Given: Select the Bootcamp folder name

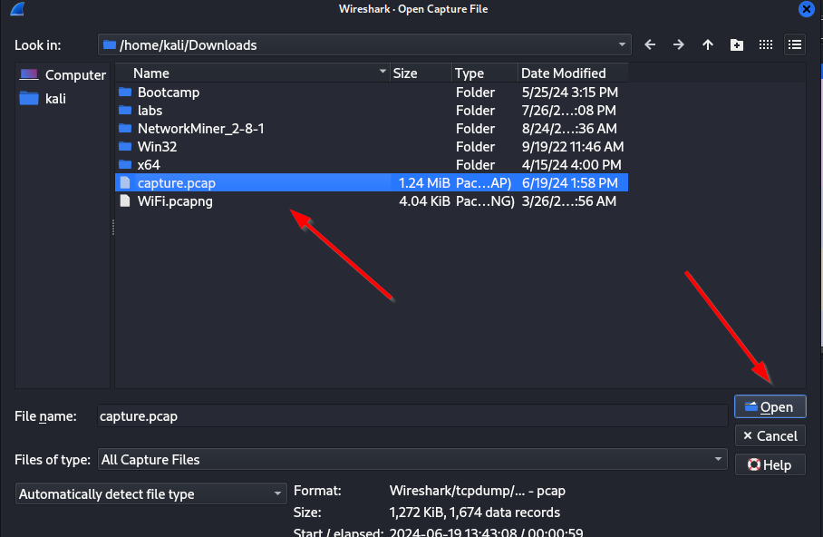Looking at the screenshot, I should coord(169,93).
